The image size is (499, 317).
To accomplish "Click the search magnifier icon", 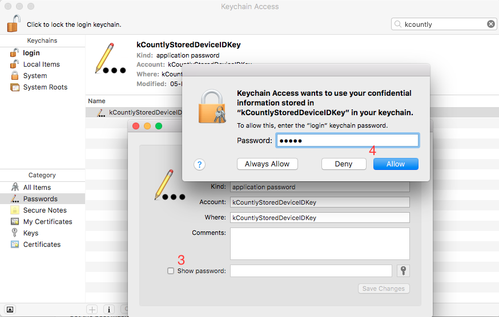I will pyautogui.click(x=398, y=24).
